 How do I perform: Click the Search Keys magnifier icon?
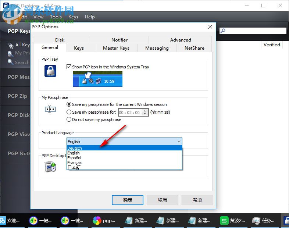pyautogui.click(x=10, y=62)
